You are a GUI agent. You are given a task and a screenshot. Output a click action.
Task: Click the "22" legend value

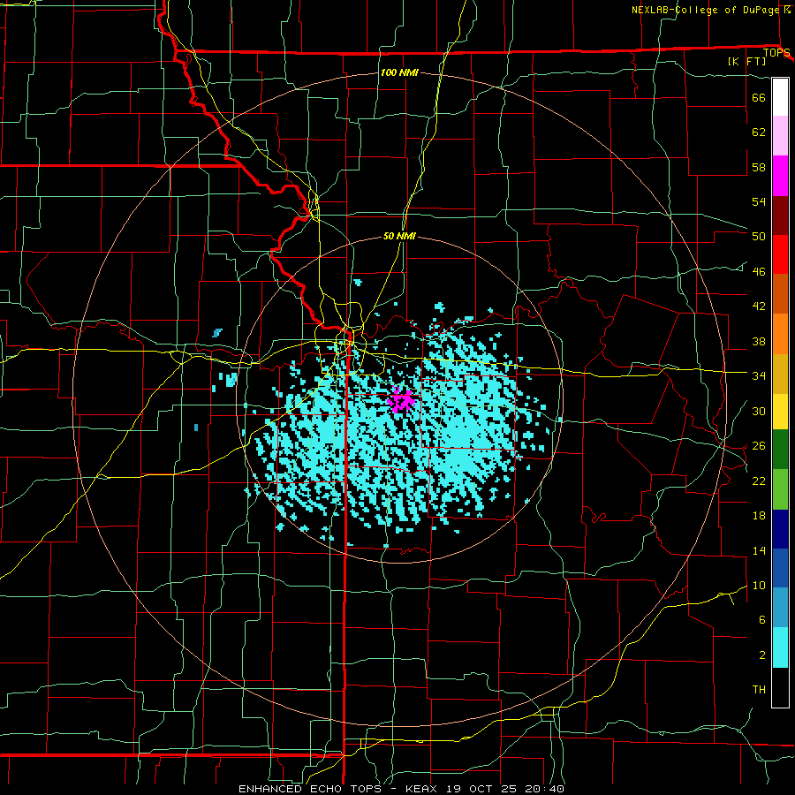(759, 481)
